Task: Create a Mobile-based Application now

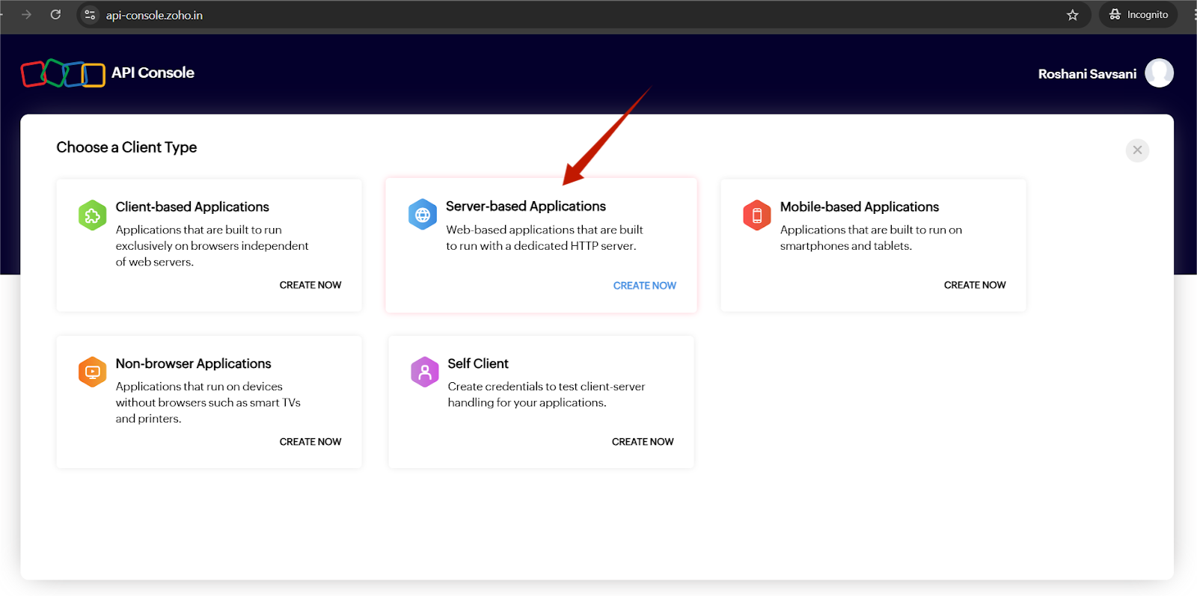Action: (x=974, y=285)
